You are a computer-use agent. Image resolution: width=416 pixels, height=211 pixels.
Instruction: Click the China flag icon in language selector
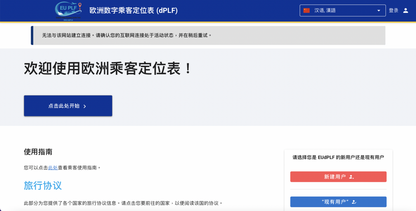pos(306,10)
